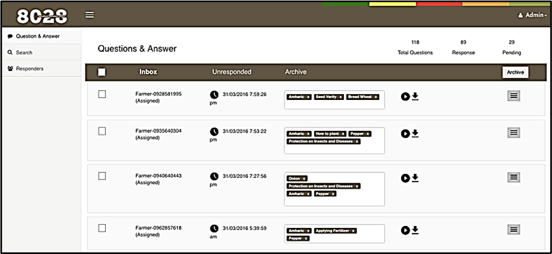Screen dimensions: 552x254
Task: Remove Amharic tag in Farmer-0928581995 row
Action: 308,97
